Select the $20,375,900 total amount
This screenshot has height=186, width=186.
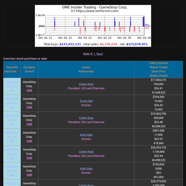(158, 181)
